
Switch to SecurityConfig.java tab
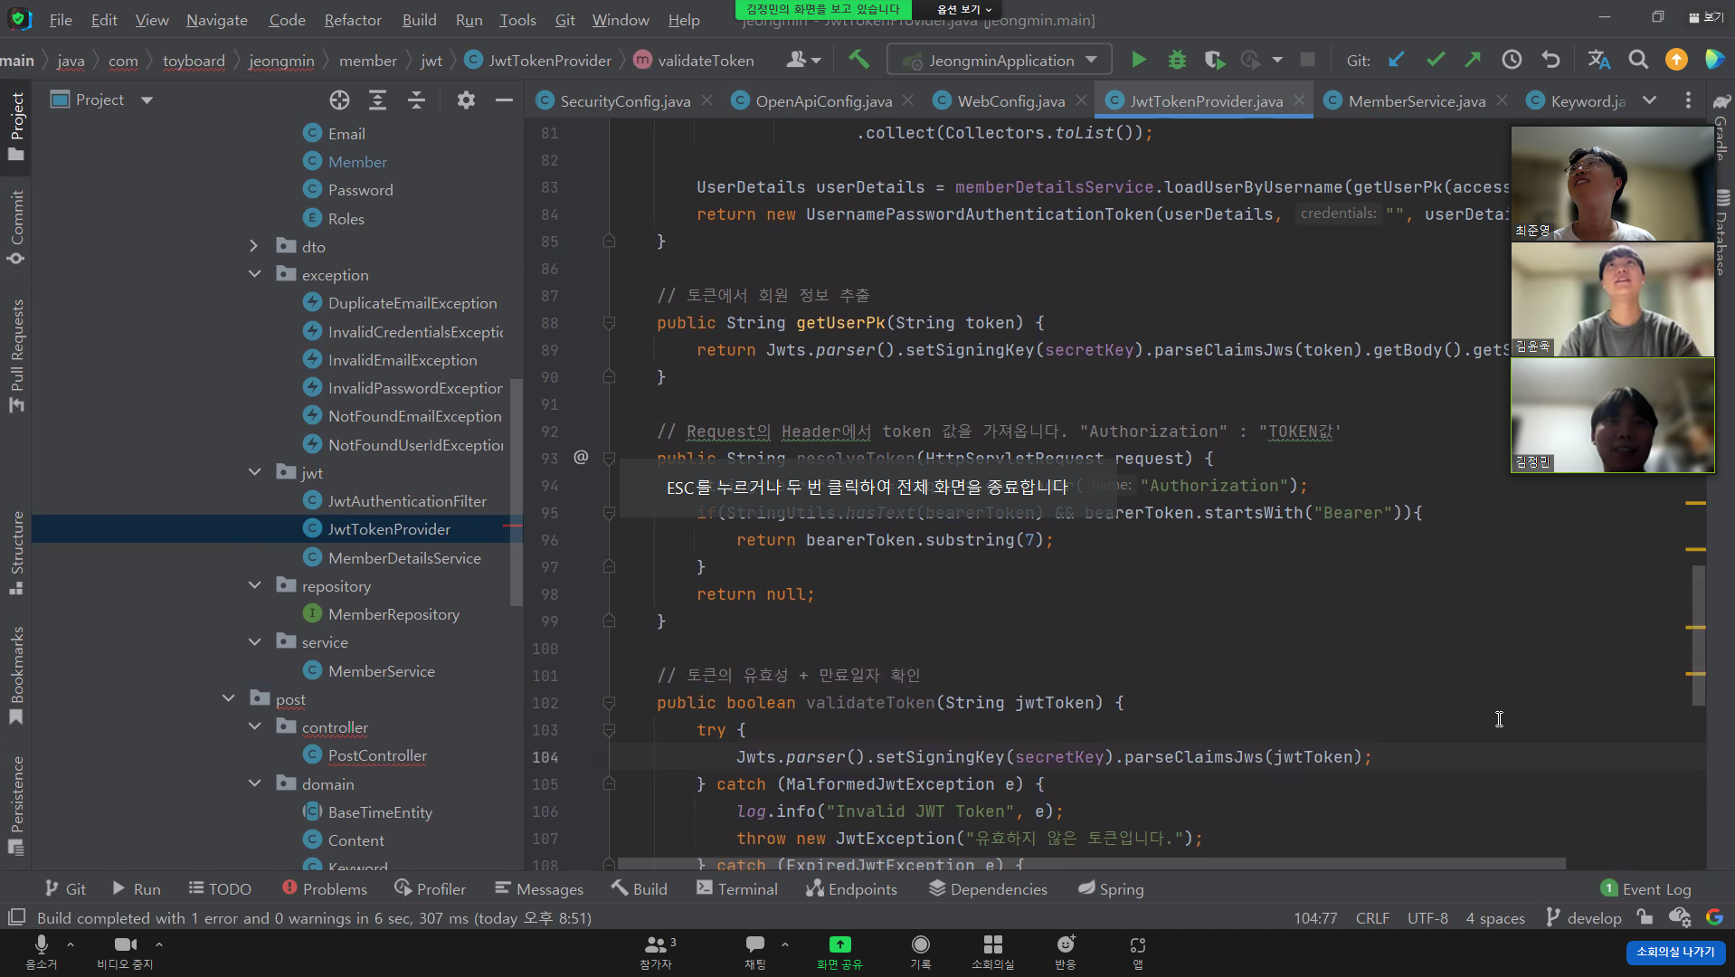pos(624,101)
